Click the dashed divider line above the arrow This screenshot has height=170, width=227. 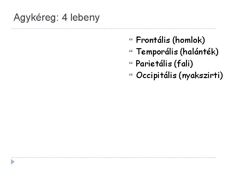point(113,157)
